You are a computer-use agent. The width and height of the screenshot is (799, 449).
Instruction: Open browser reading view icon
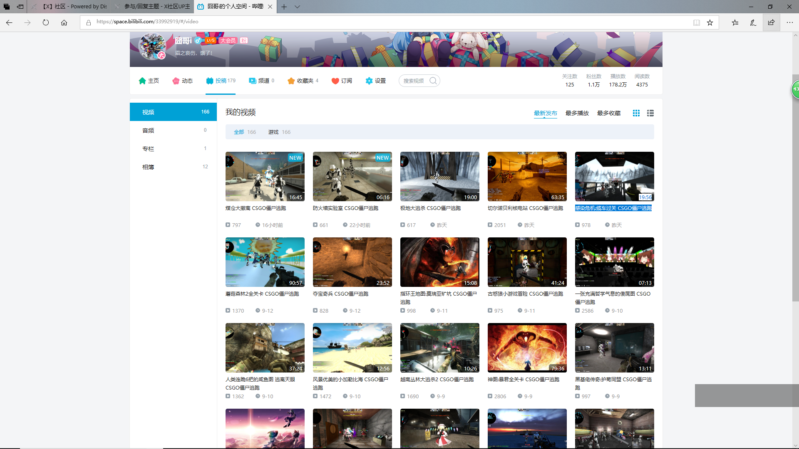[x=696, y=22]
